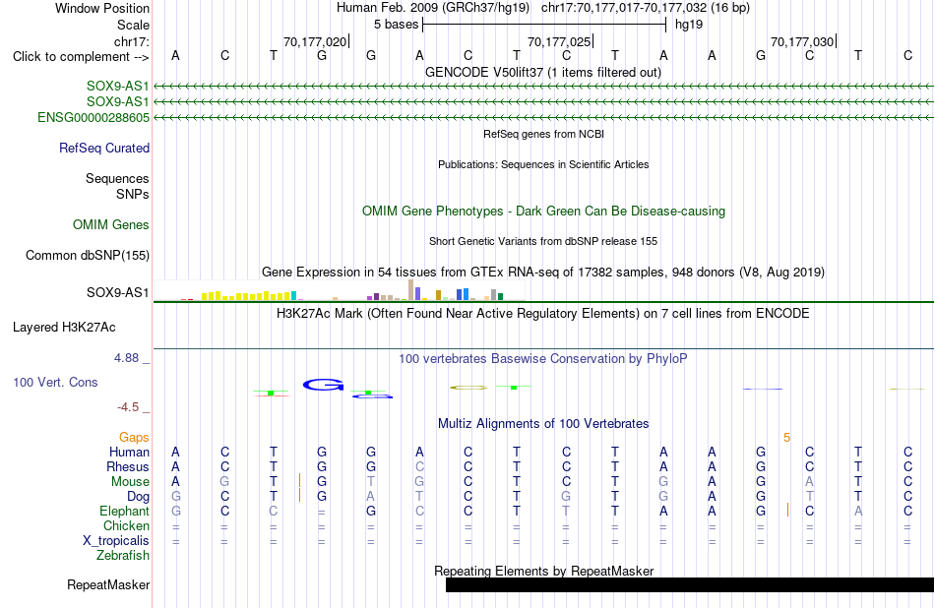The width and height of the screenshot is (935, 608).
Task: Click the Sequences track label
Action: (x=117, y=178)
